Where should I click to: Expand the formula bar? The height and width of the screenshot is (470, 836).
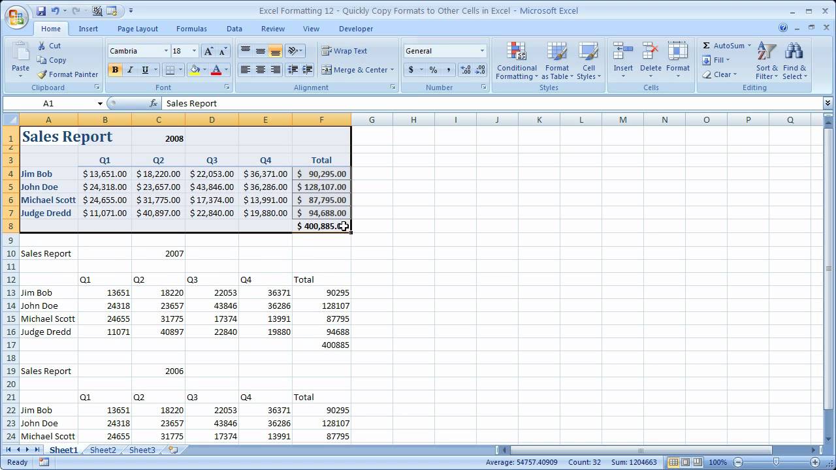click(x=828, y=103)
